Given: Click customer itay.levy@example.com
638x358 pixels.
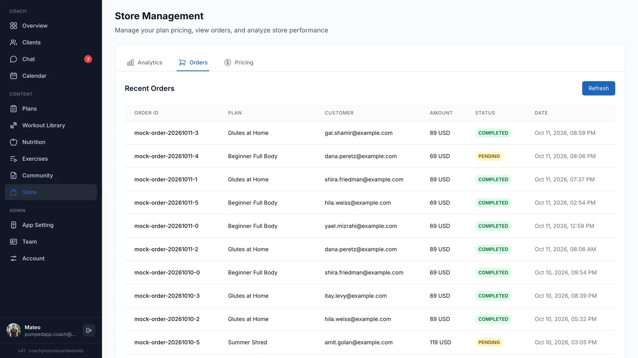Looking at the screenshot, I should pyautogui.click(x=356, y=296).
